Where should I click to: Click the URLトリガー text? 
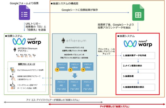(33, 24)
